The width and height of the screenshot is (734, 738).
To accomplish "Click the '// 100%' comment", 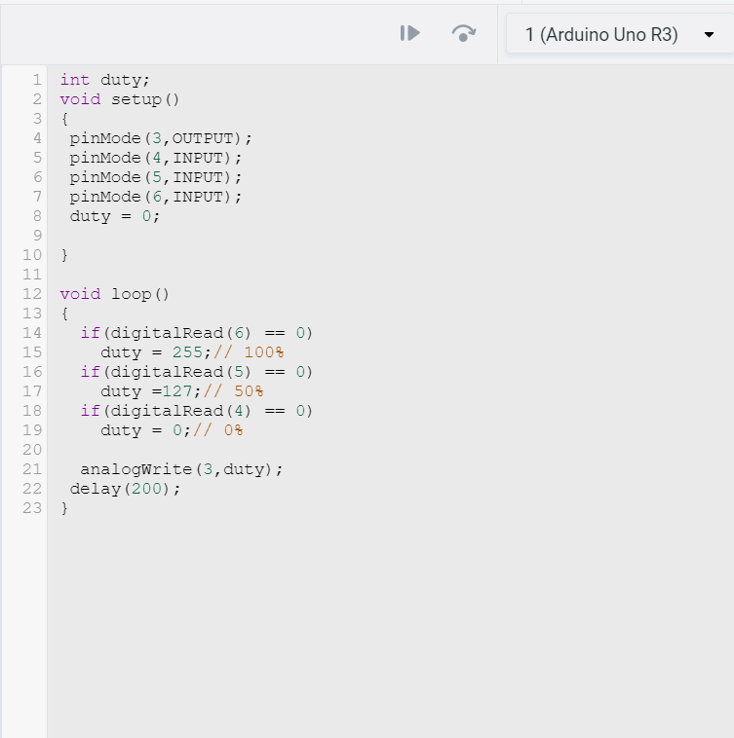I will (x=249, y=353).
